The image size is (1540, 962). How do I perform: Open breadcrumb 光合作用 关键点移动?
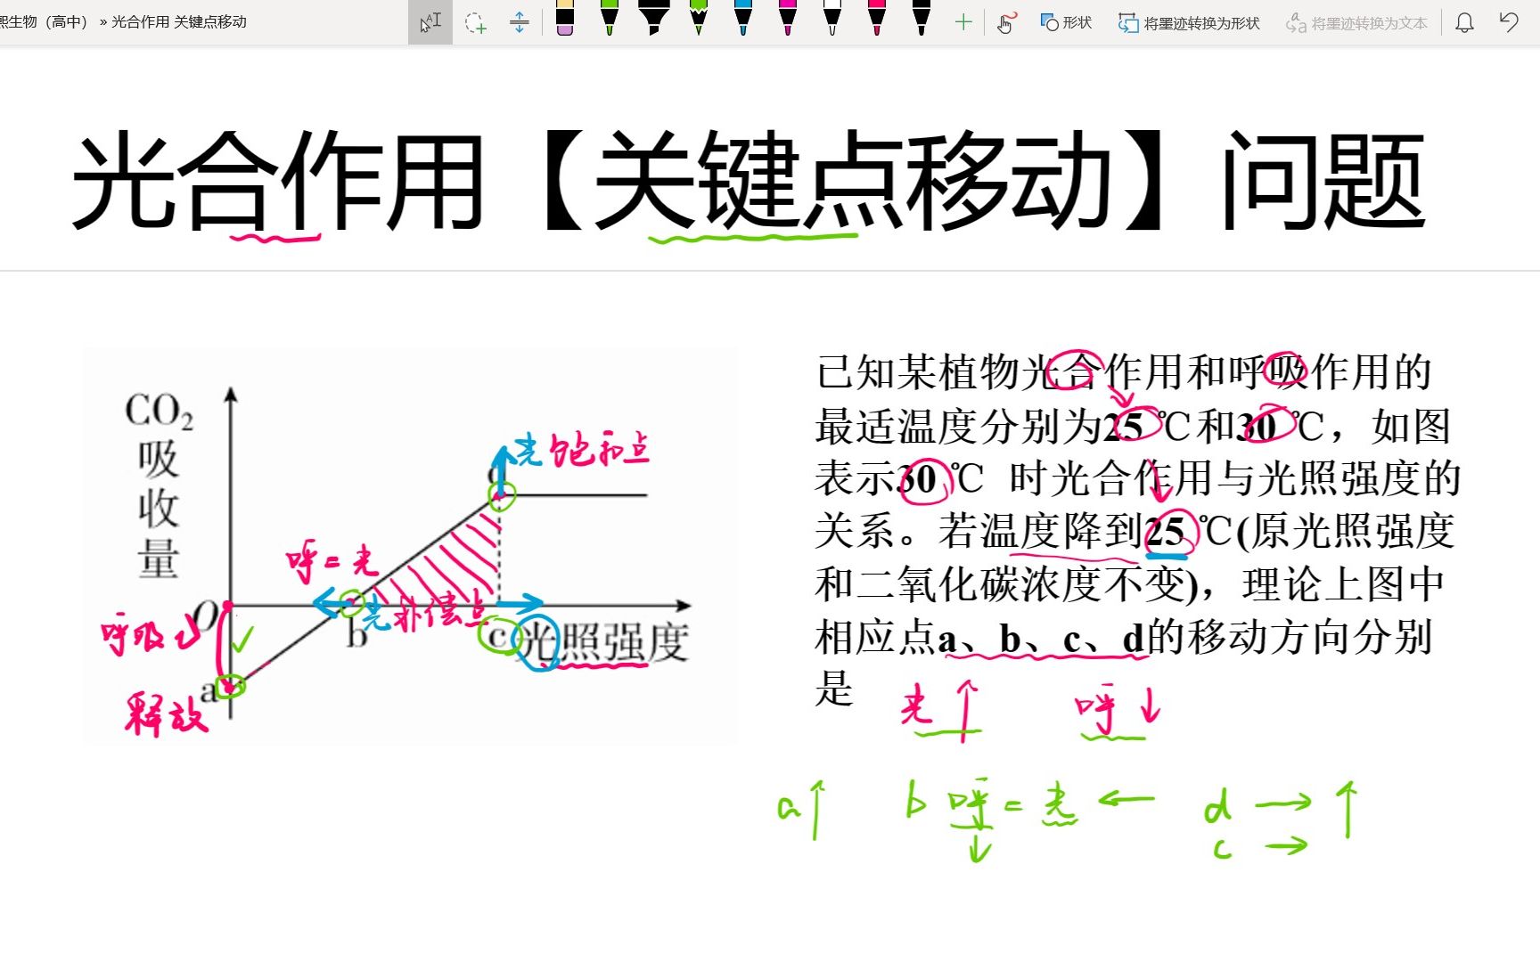(x=179, y=21)
